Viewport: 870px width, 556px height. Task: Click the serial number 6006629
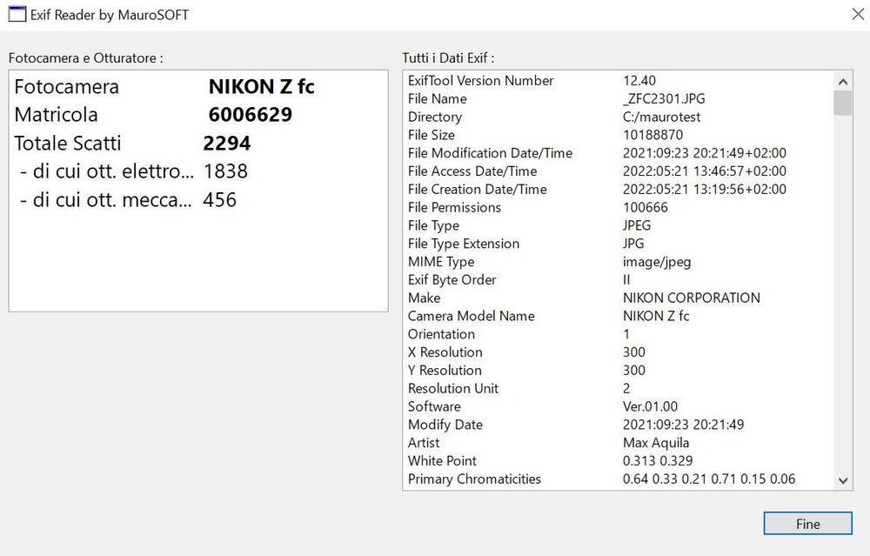(x=251, y=115)
